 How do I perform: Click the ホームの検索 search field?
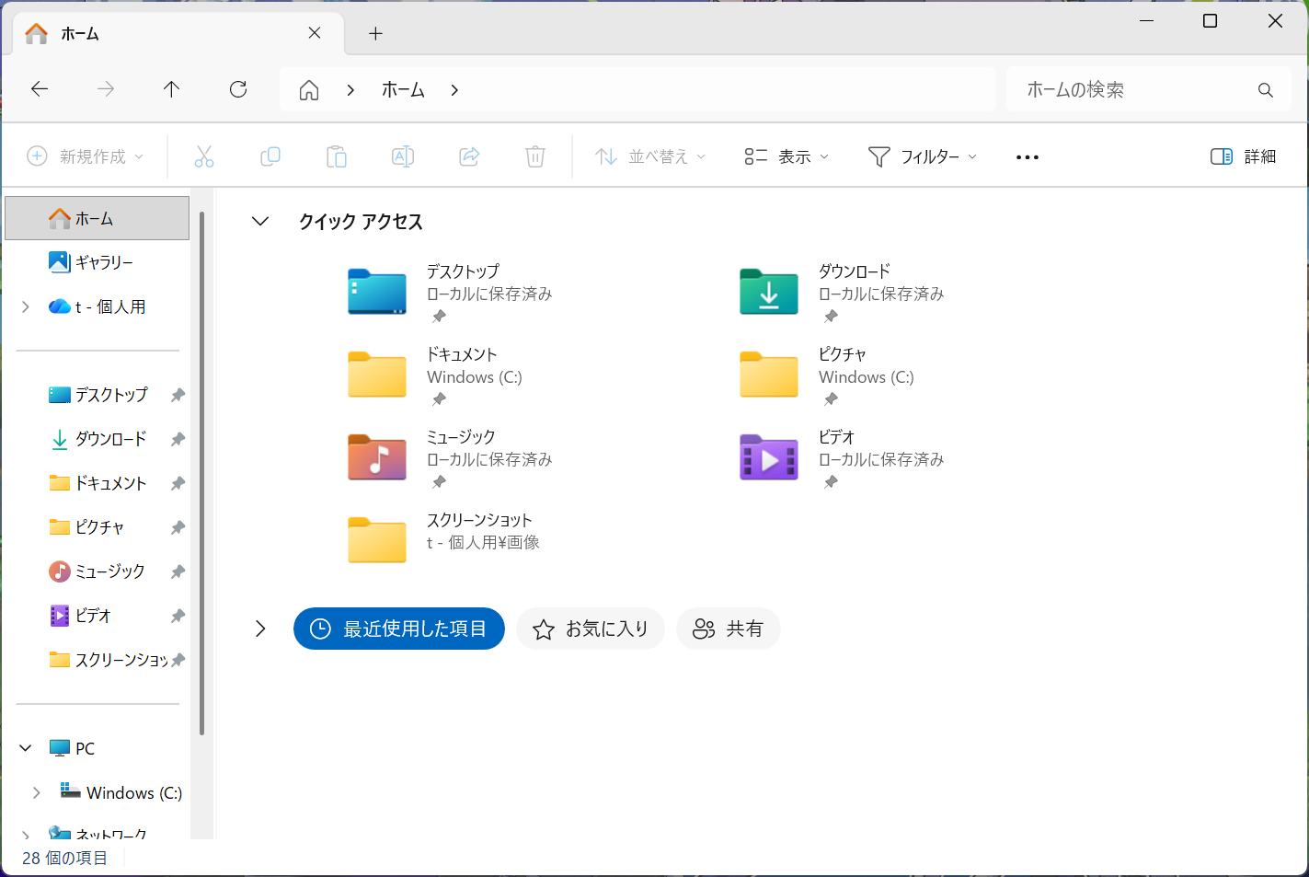[x=1136, y=90]
